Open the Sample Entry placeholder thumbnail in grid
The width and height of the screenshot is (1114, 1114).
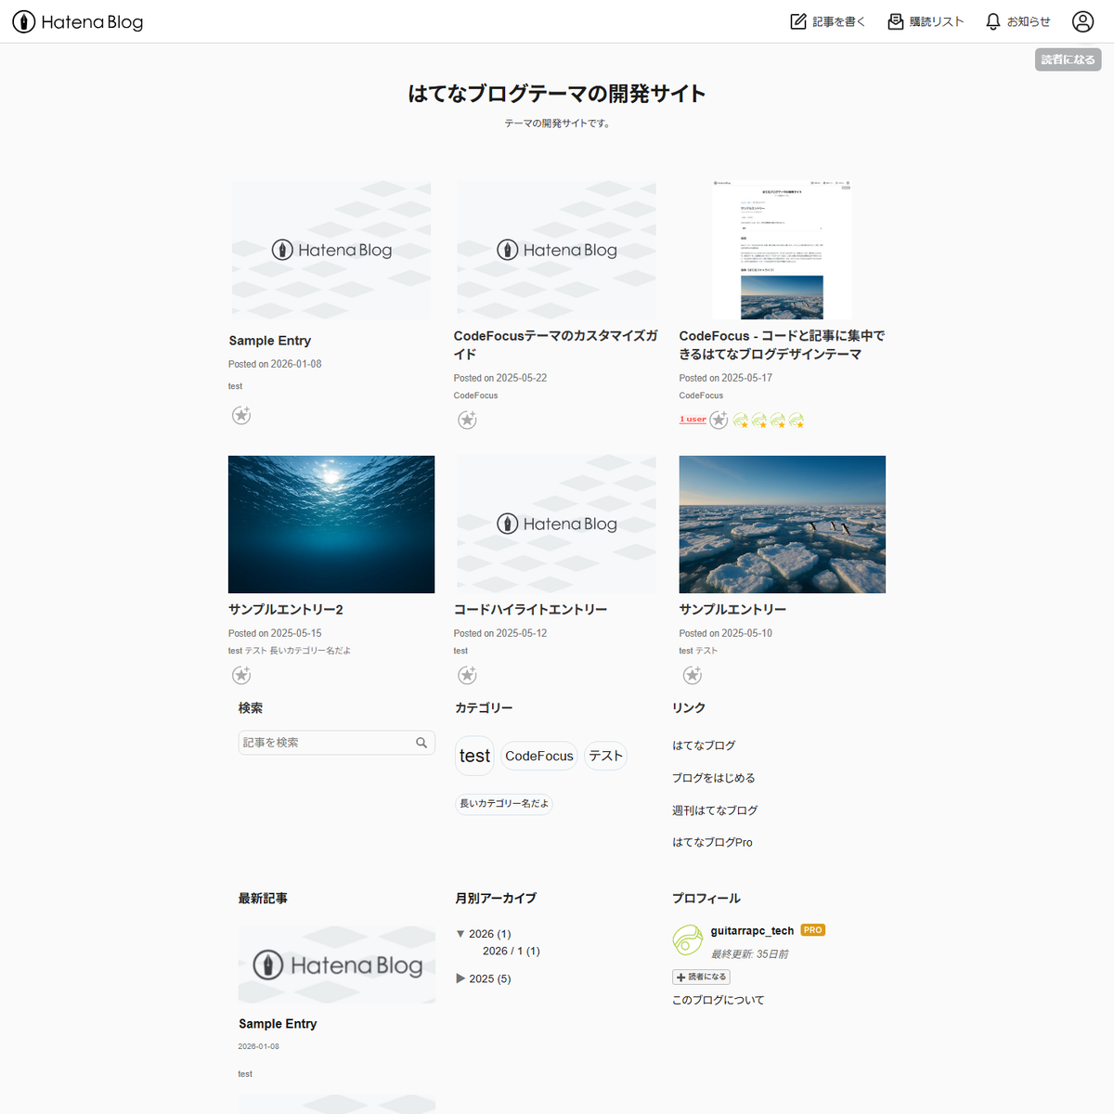tap(331, 250)
